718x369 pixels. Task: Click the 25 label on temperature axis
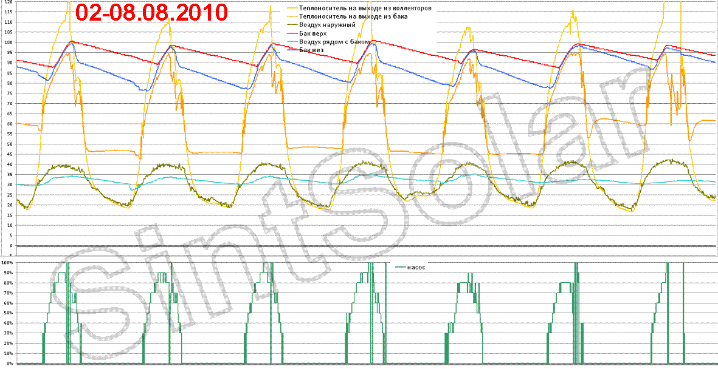click(x=10, y=195)
